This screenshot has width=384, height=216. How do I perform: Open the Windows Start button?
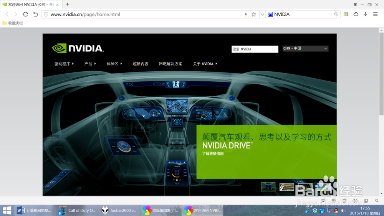pyautogui.click(x=7, y=210)
